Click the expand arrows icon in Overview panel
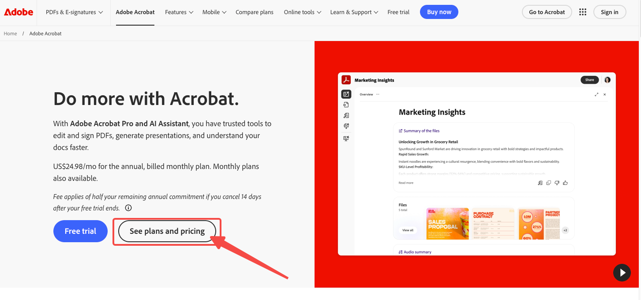The height and width of the screenshot is (300, 641). tap(596, 94)
